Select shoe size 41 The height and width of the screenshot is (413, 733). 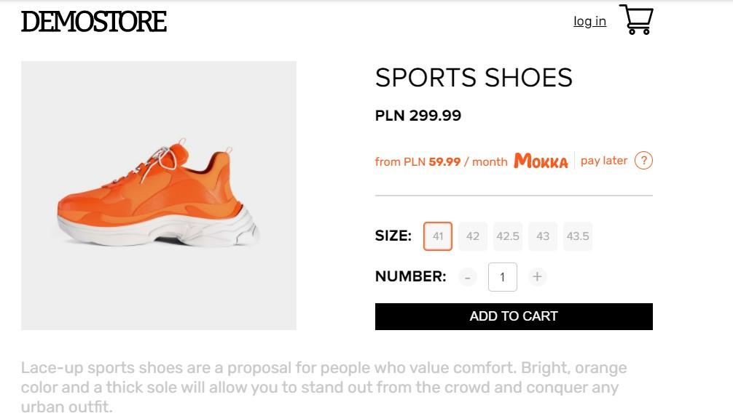[438, 236]
